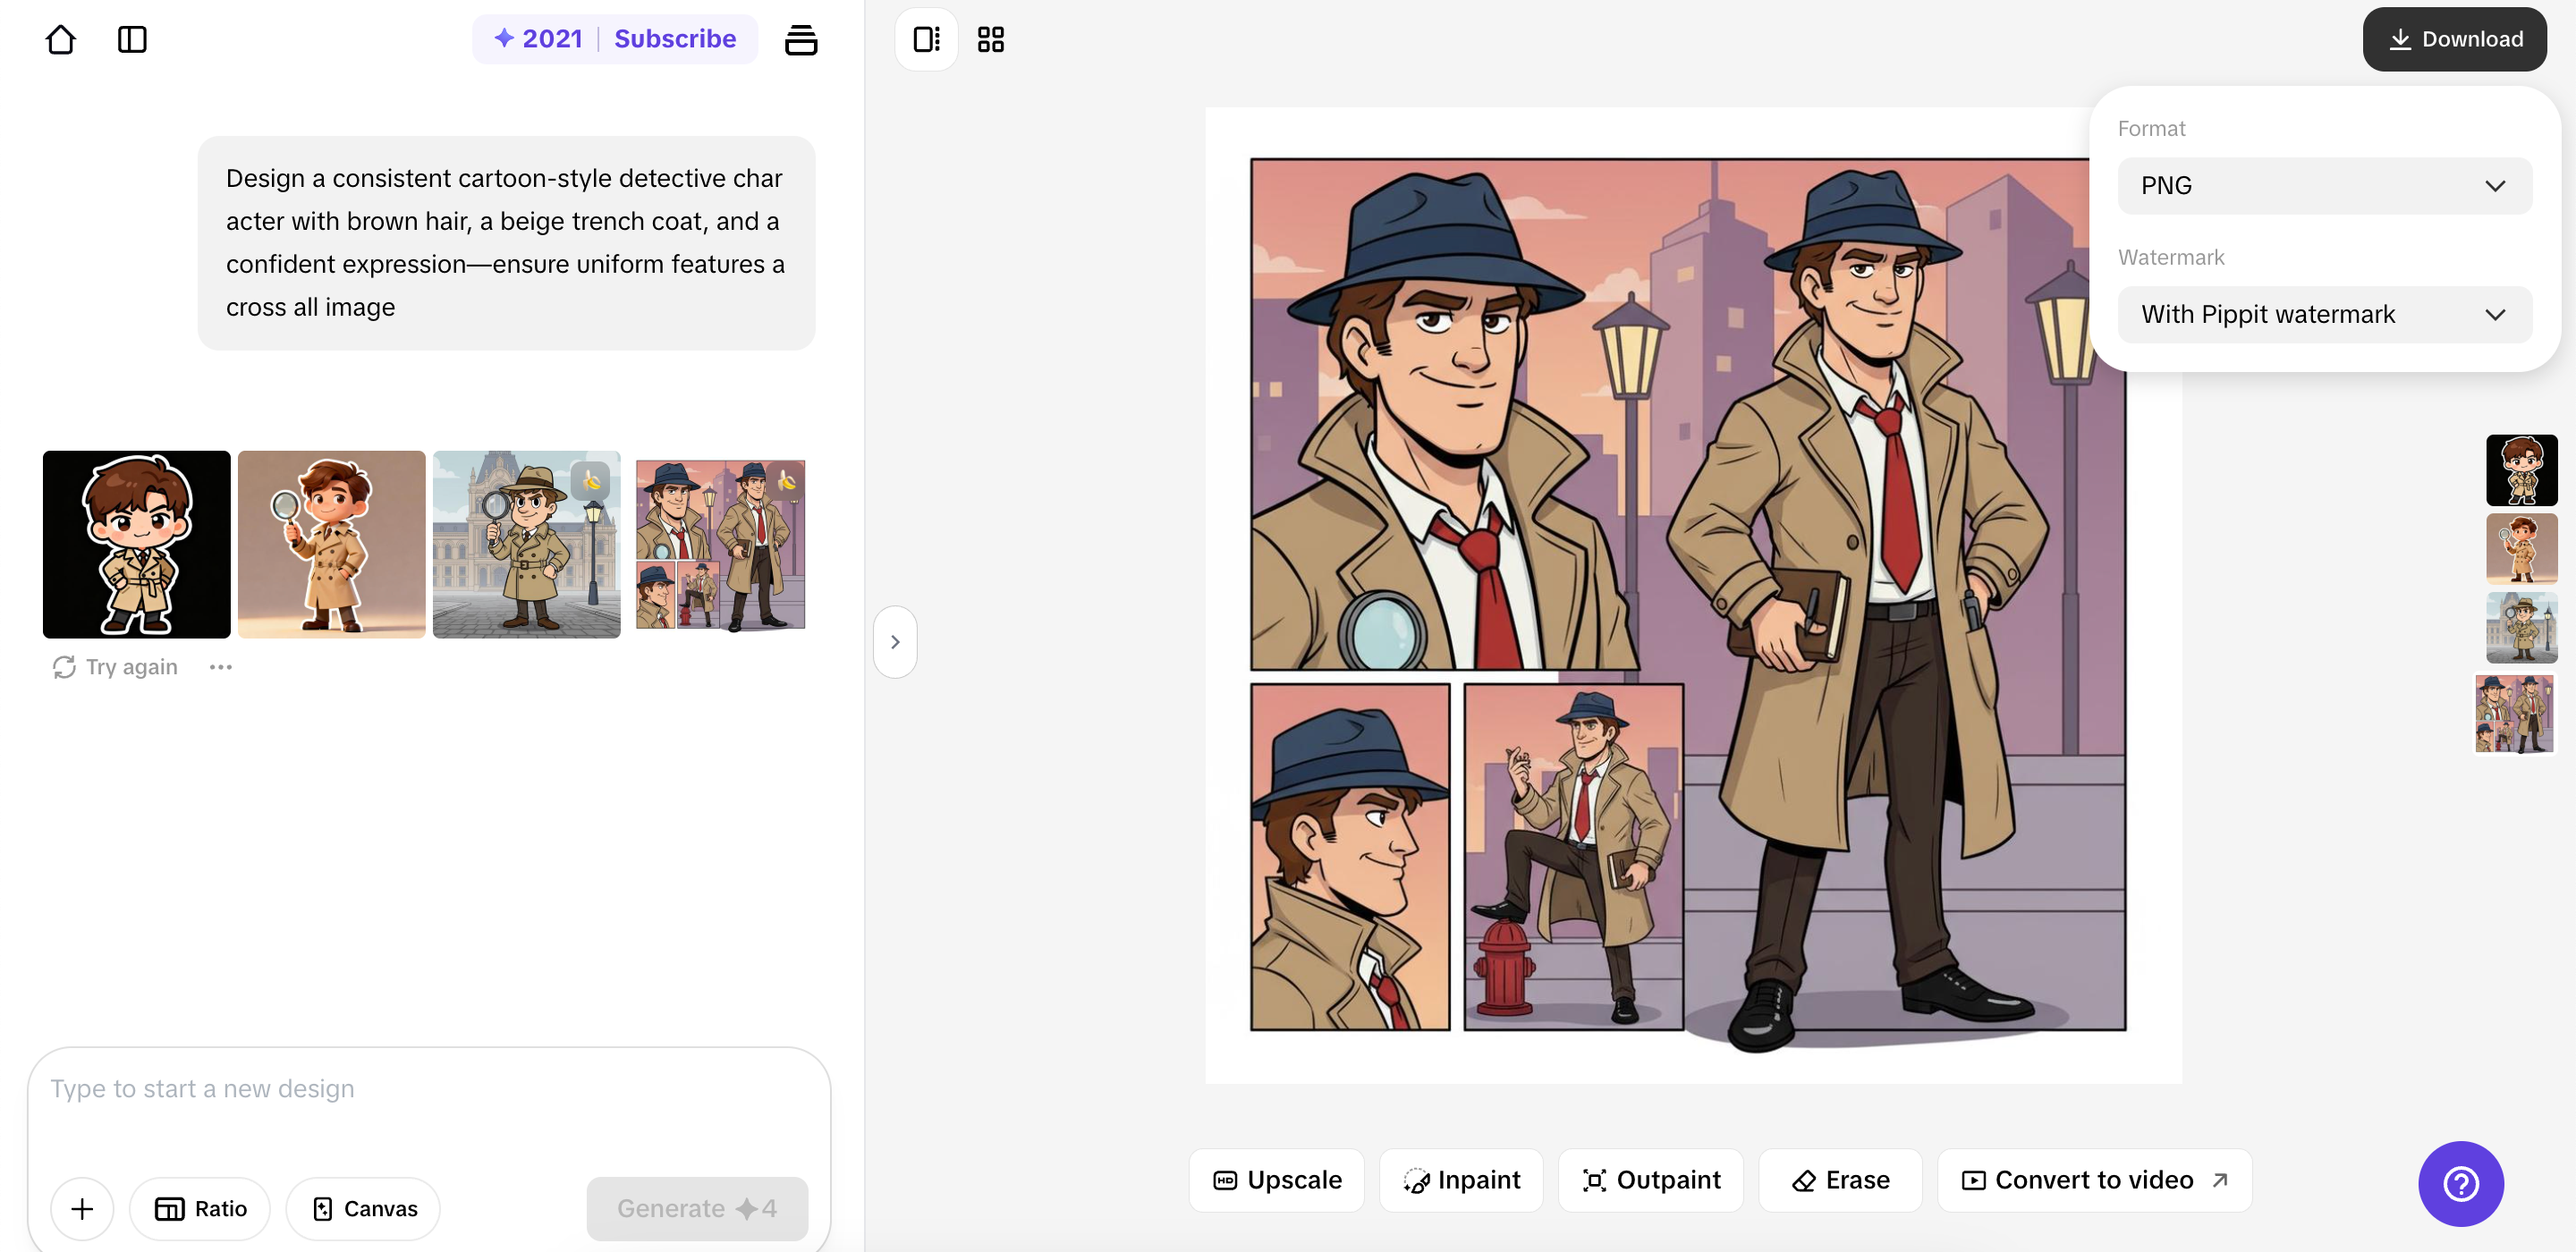Click the add attachment plus icon
This screenshot has width=2576, height=1252.
(82, 1208)
